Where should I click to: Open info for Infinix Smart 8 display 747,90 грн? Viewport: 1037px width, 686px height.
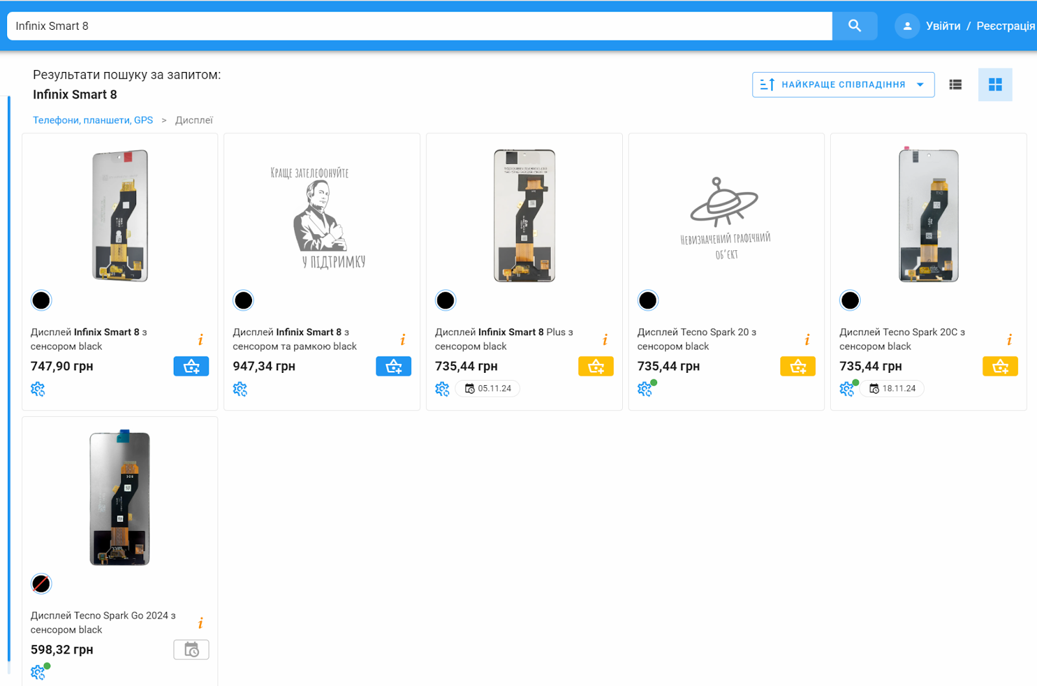[200, 340]
